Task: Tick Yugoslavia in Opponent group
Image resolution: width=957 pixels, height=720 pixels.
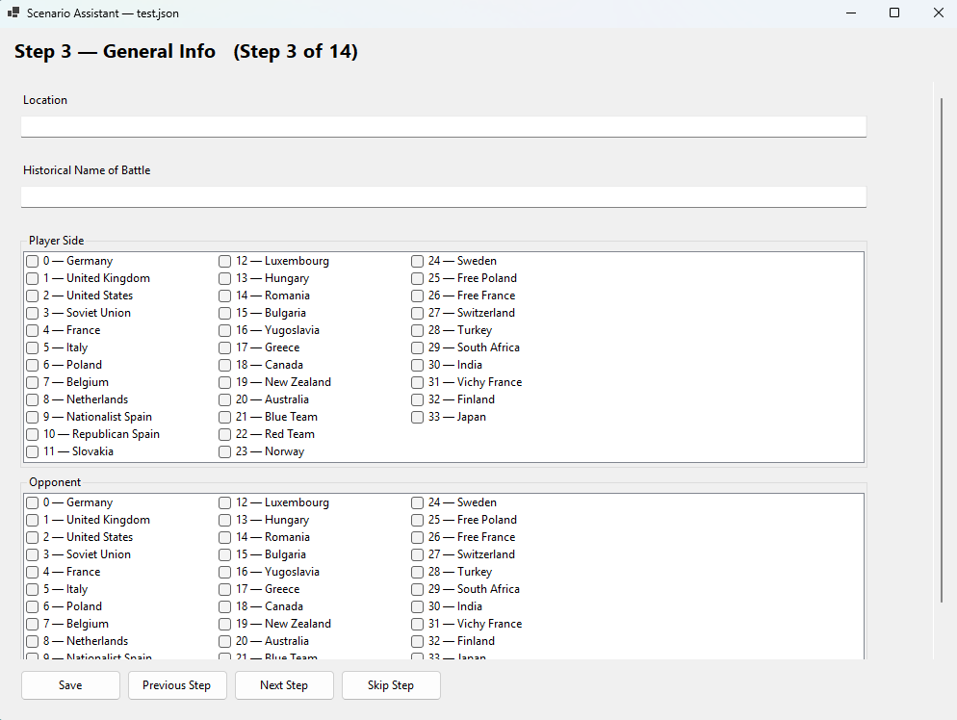Action: pyautogui.click(x=224, y=573)
